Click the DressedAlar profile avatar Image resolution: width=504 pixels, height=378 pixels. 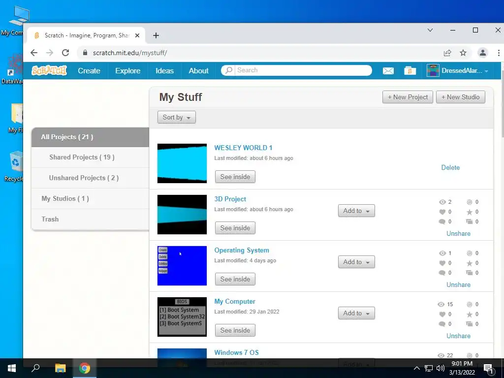click(x=433, y=70)
